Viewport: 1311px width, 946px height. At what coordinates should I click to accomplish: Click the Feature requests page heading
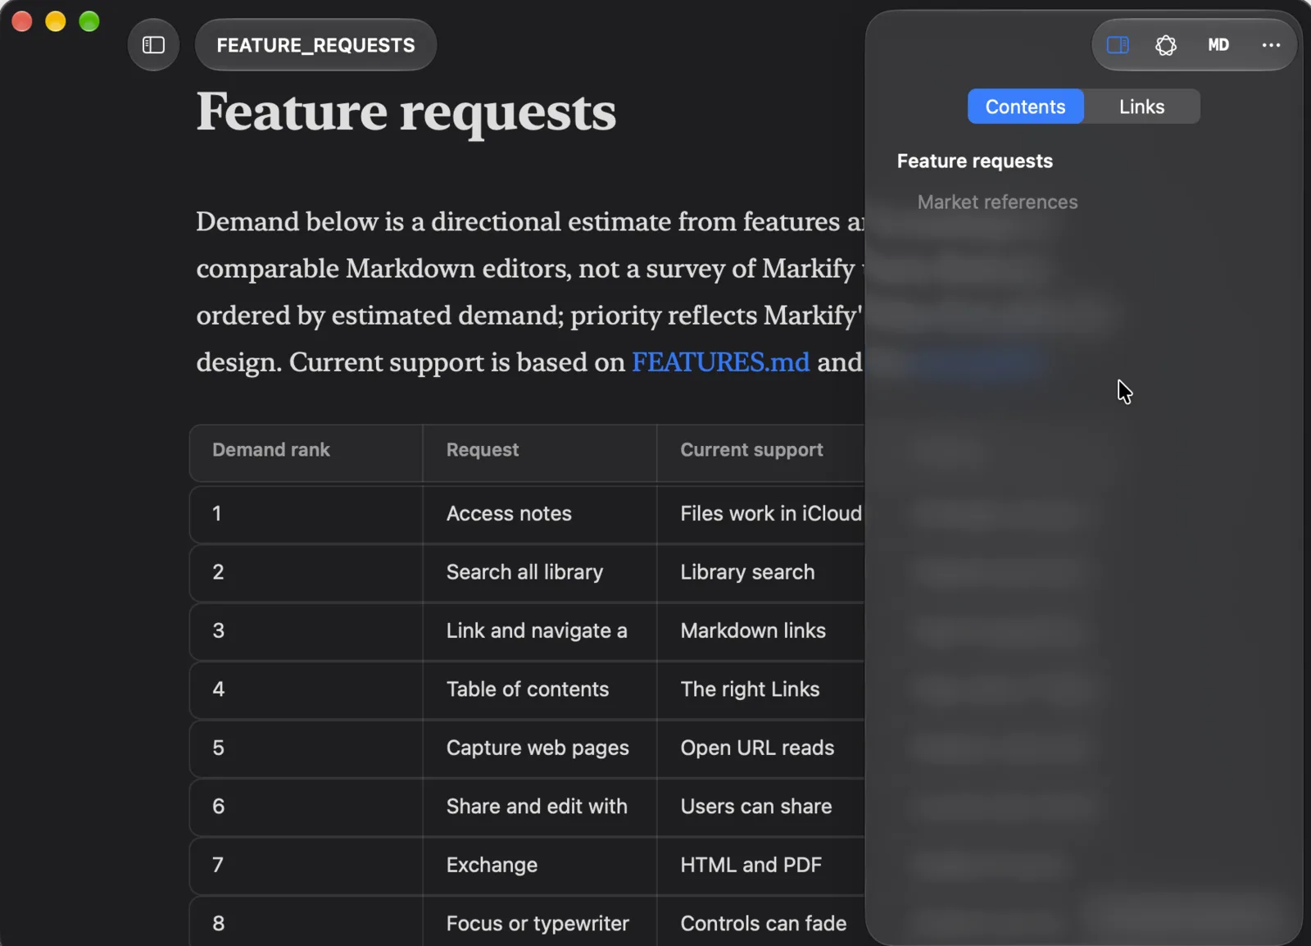(x=406, y=112)
